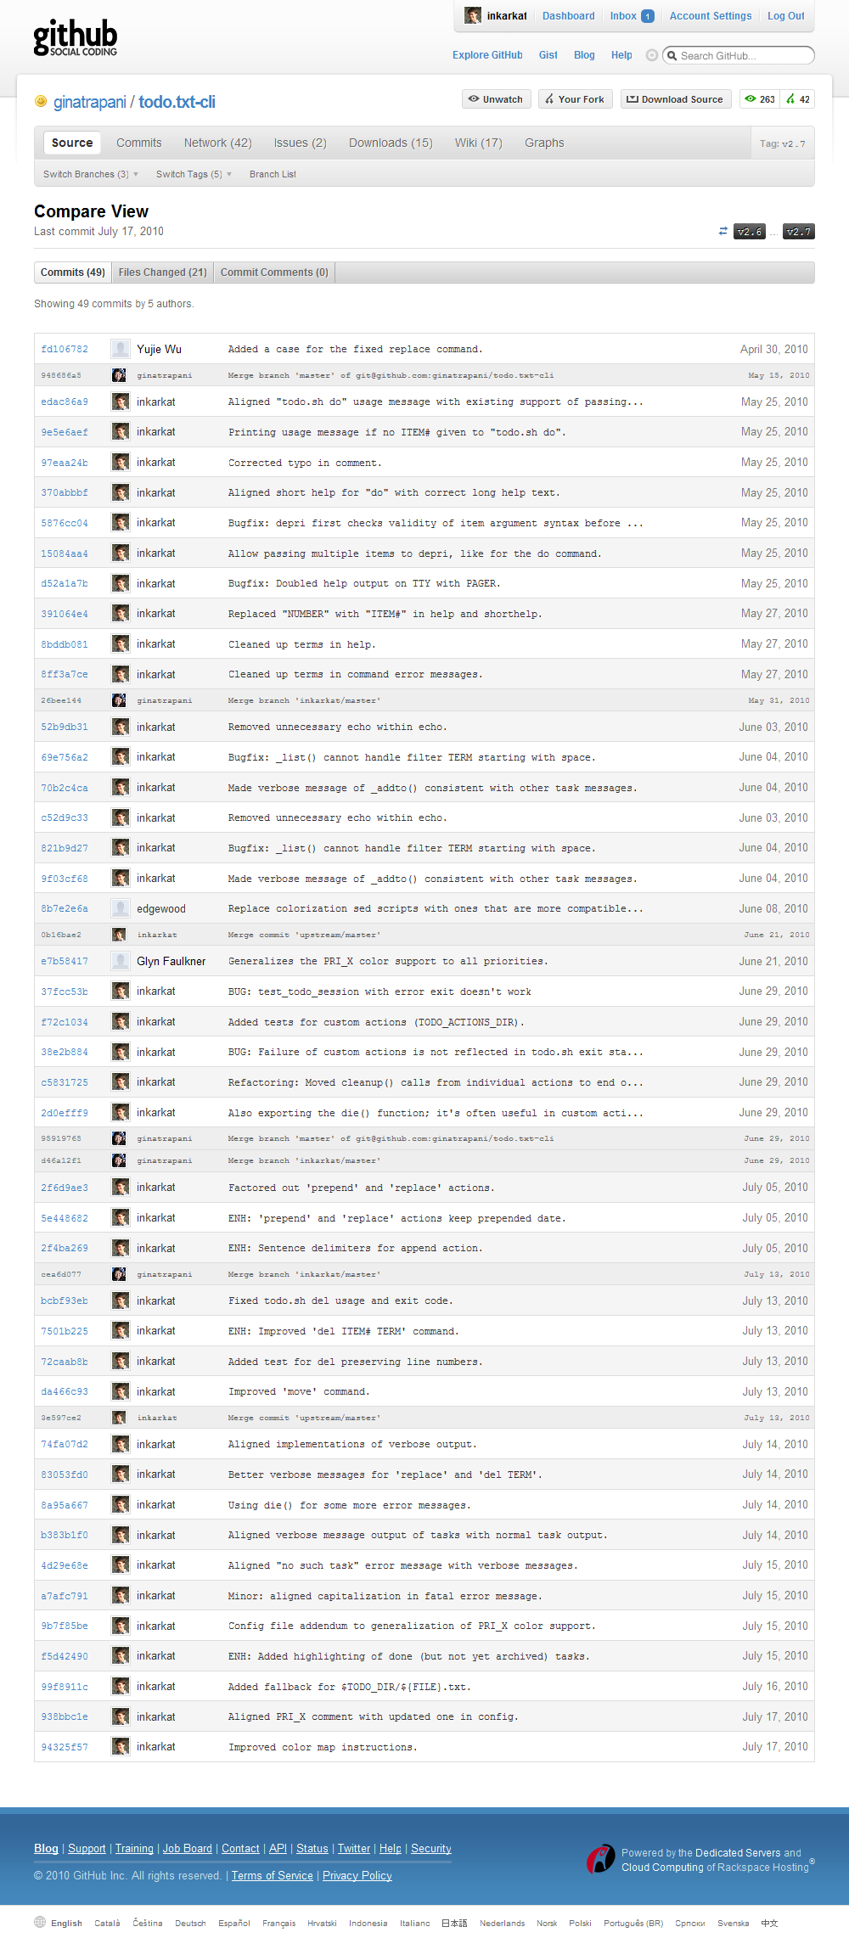The height and width of the screenshot is (1938, 849).
Task: Open the Network (42) tab
Action: pos(217,143)
